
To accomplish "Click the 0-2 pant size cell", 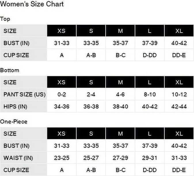I will point(62,94).
